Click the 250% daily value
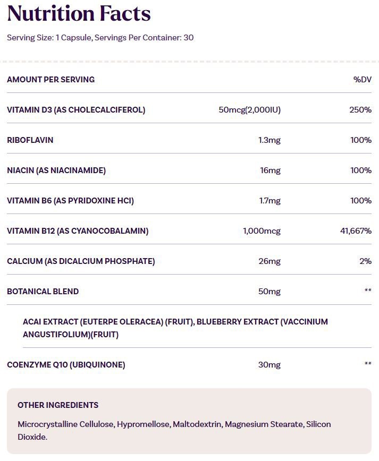 (360, 109)
